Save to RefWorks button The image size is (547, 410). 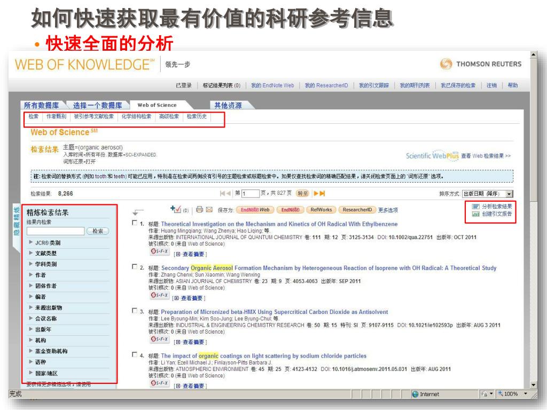[321, 210]
